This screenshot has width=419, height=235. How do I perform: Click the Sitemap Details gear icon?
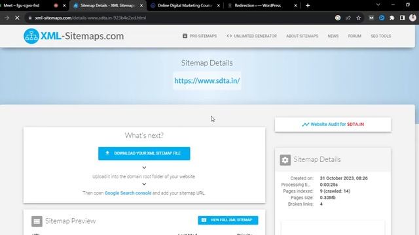pyautogui.click(x=285, y=160)
